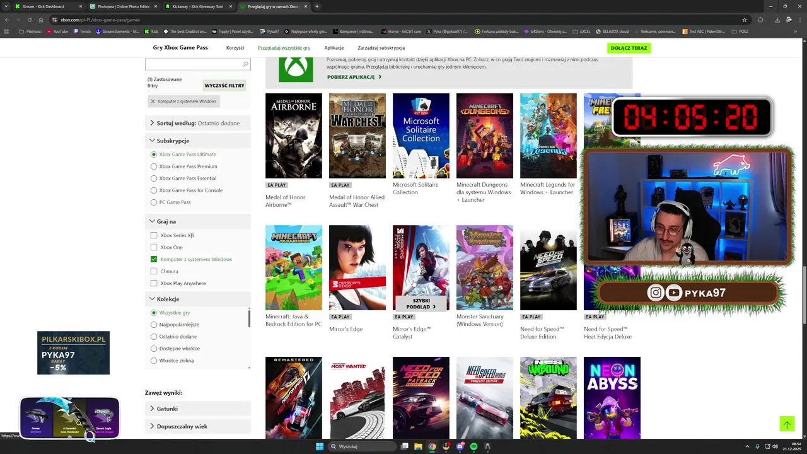Collapse the Kolekcje filter section
807x454 pixels.
point(197,299)
